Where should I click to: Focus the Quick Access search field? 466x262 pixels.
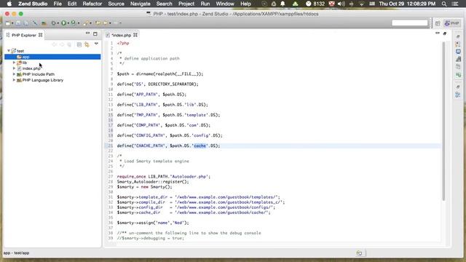(409, 23)
